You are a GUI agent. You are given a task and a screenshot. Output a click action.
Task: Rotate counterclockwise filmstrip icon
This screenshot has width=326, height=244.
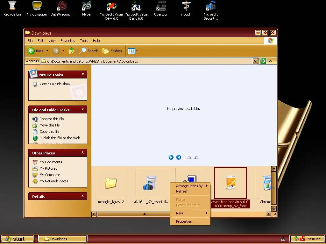pos(196,158)
